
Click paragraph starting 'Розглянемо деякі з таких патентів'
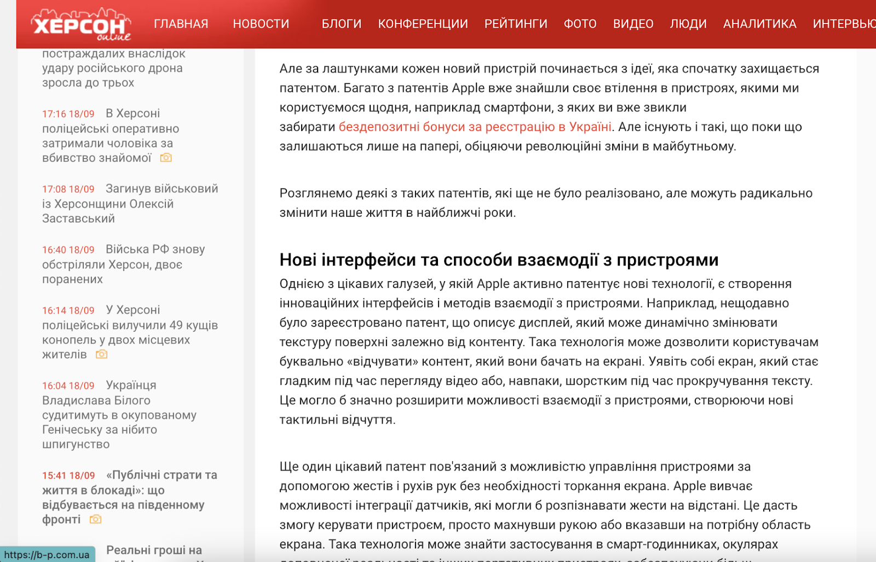click(x=546, y=203)
